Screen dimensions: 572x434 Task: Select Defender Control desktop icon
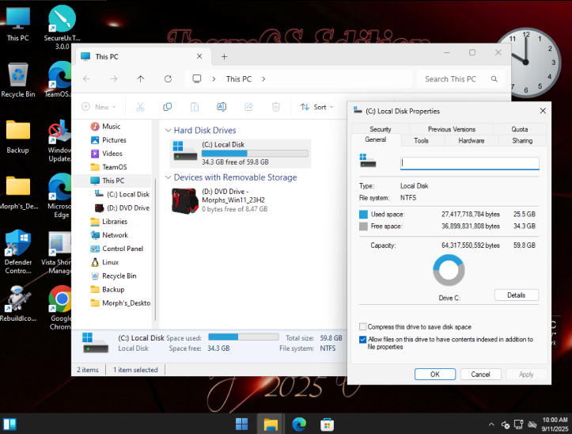[18, 251]
